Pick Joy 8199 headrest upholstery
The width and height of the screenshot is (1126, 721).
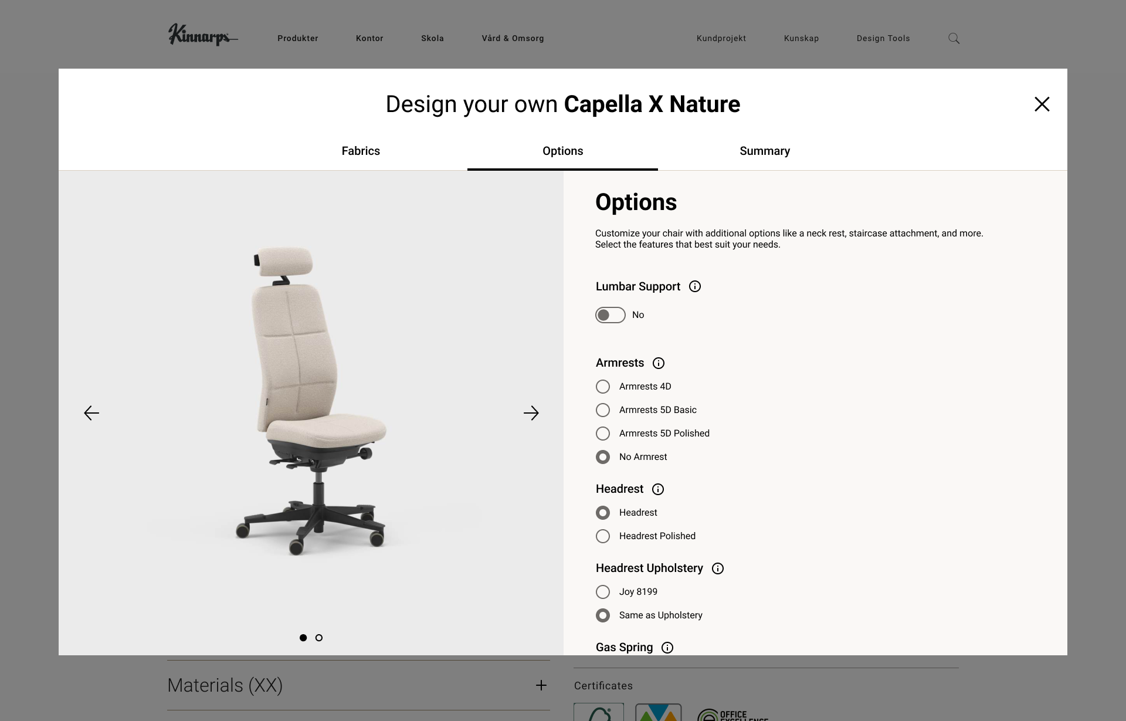[603, 592]
